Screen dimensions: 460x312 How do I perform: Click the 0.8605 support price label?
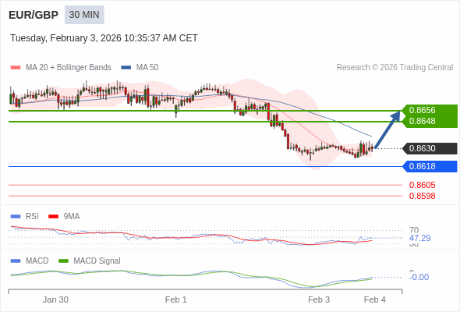[422, 185]
